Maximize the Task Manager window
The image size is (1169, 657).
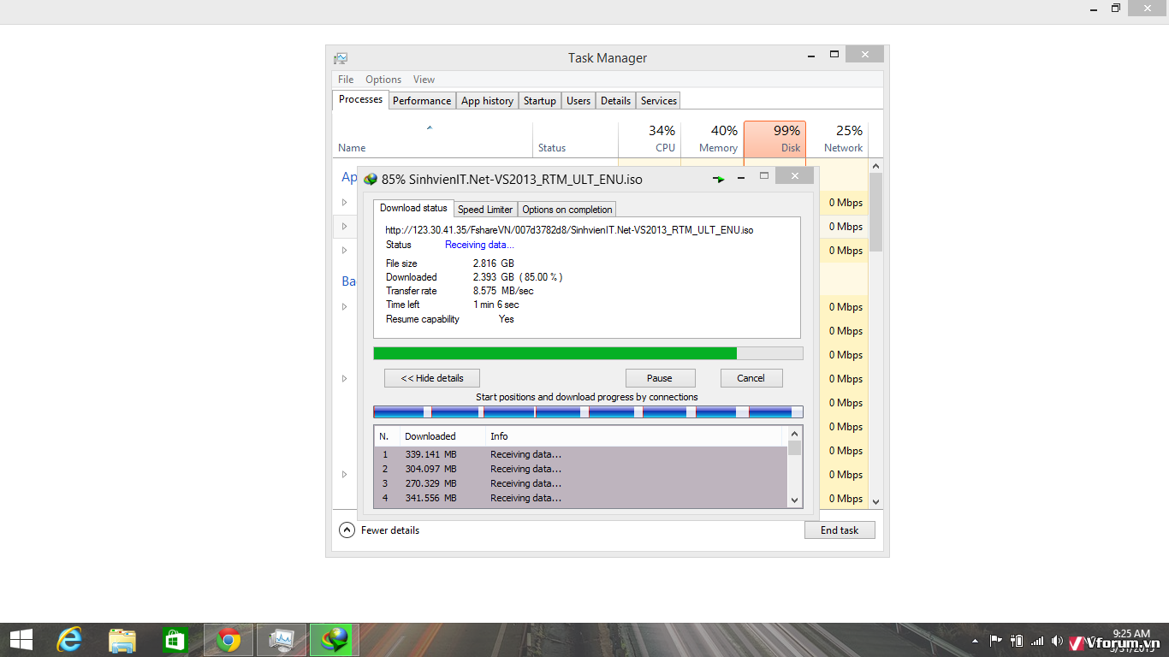click(x=834, y=55)
